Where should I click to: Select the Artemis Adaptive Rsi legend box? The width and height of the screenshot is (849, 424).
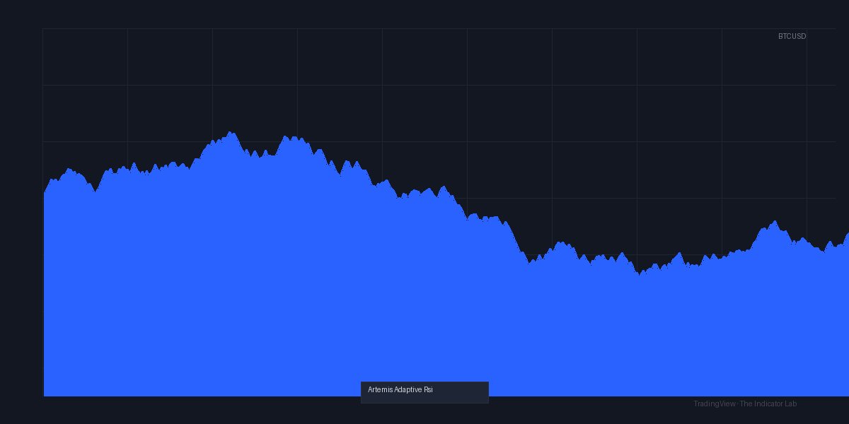[x=424, y=392]
